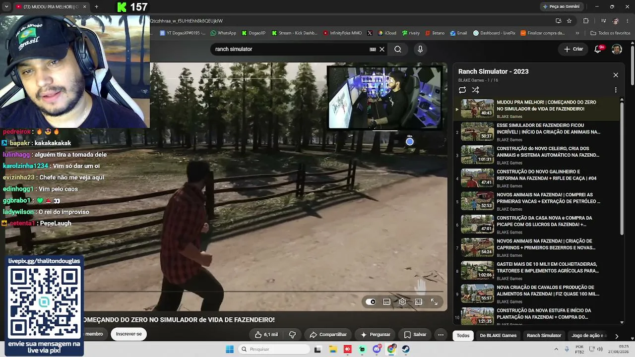Toggle playlist loop
Screen dimensions: 635x357
pyautogui.click(x=462, y=90)
